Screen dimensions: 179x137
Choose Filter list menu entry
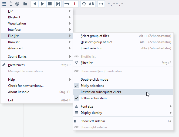[87, 63]
